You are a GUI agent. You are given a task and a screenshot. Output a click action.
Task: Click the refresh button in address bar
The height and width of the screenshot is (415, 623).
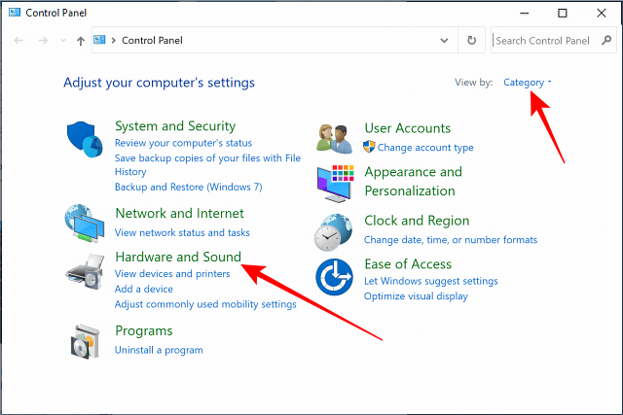point(471,40)
